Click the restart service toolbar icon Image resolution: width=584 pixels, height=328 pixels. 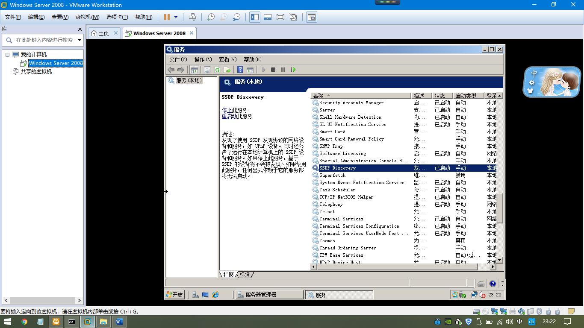[x=293, y=70]
